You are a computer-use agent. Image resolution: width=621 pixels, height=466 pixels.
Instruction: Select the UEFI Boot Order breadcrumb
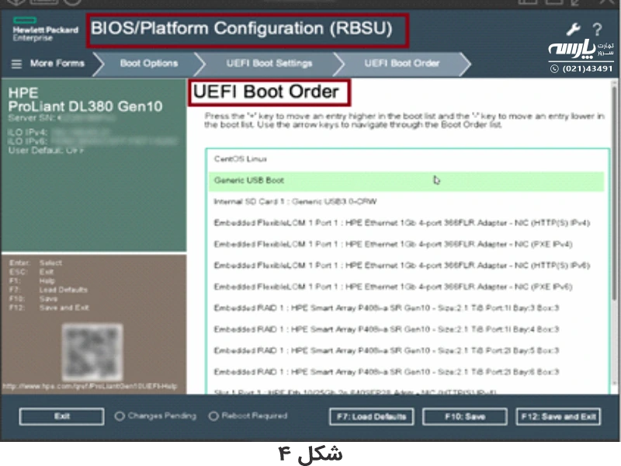[x=402, y=64]
